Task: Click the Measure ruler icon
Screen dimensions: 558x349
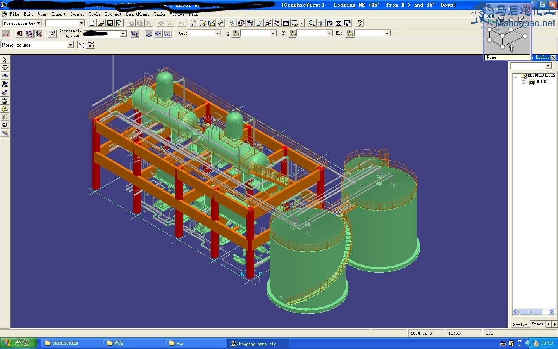Action: coord(221,23)
